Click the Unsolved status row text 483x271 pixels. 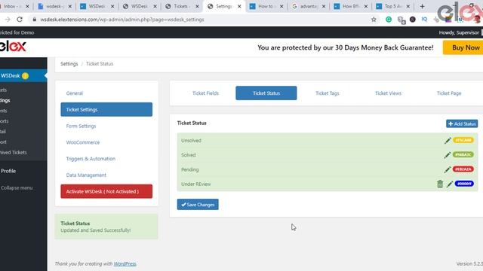(191, 141)
